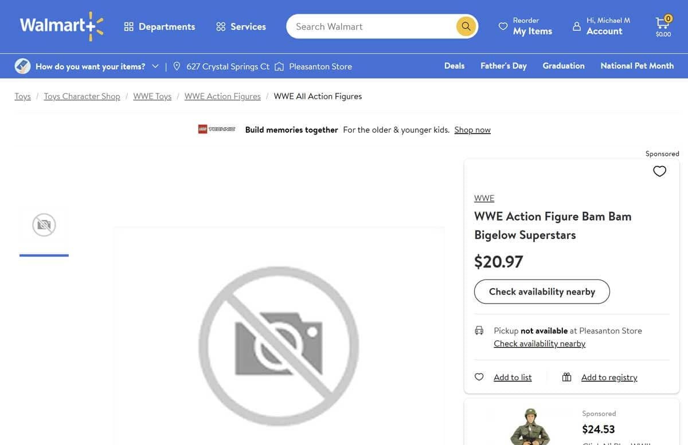
Task: Open the WWE Action Figures breadcrumb
Action: click(x=222, y=96)
